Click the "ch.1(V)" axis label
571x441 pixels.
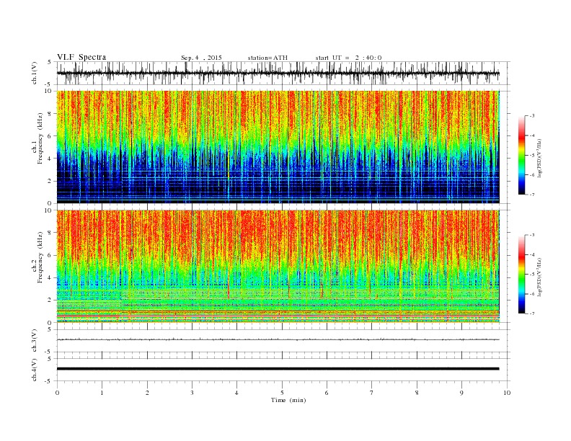34,73
